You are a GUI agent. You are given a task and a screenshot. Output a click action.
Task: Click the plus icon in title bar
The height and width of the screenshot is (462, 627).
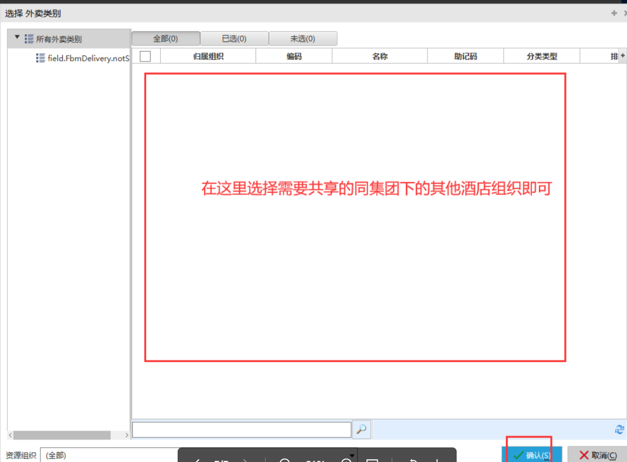coord(614,13)
